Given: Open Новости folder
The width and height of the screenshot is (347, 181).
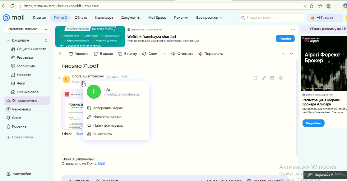Looking at the screenshot, I should [21, 75].
